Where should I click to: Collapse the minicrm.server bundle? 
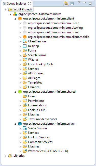15,124
